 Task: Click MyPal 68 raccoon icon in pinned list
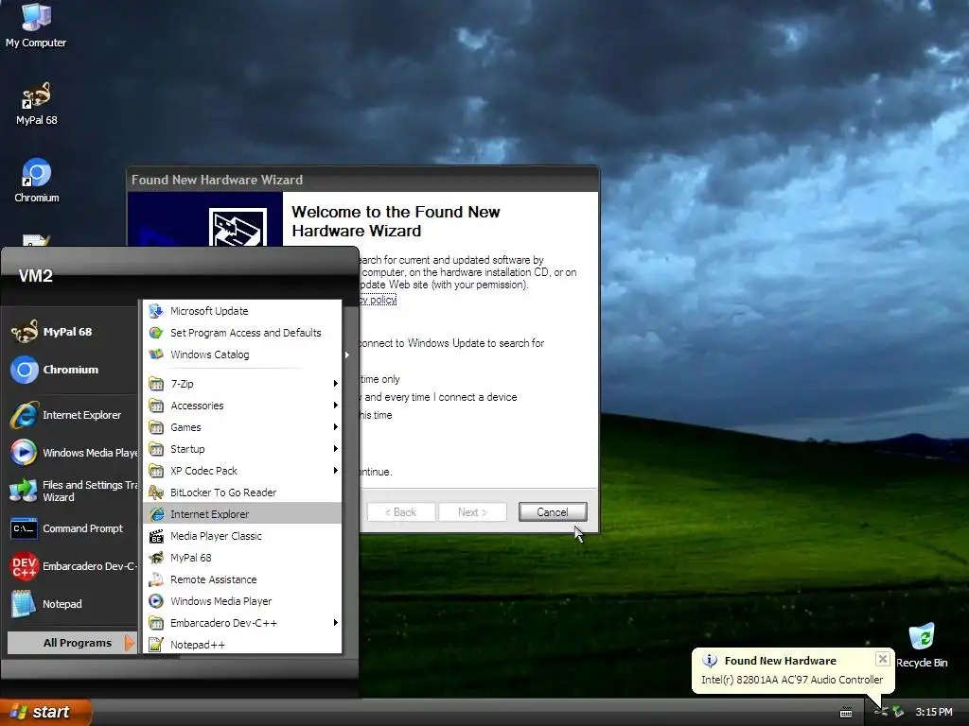coord(24,332)
